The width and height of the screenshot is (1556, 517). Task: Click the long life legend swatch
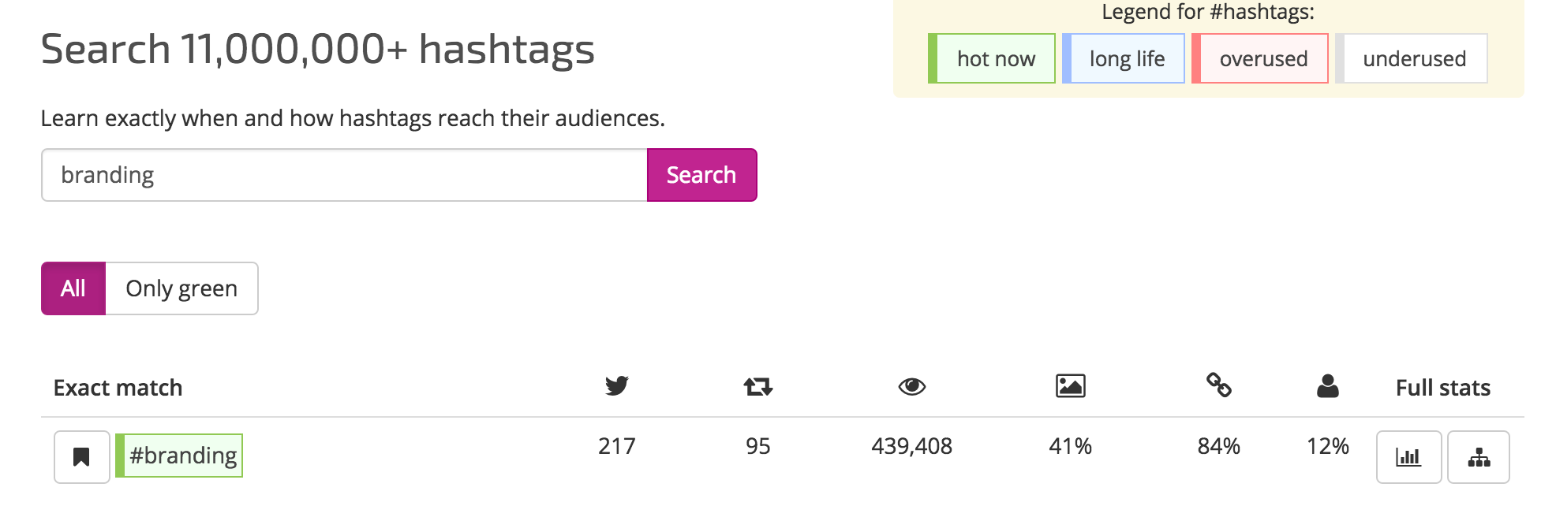click(1124, 58)
